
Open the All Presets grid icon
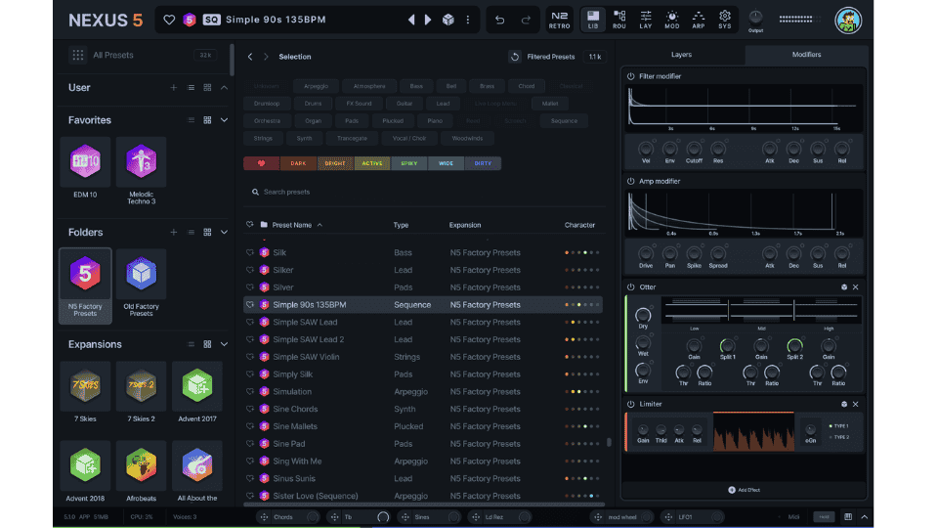(78, 55)
